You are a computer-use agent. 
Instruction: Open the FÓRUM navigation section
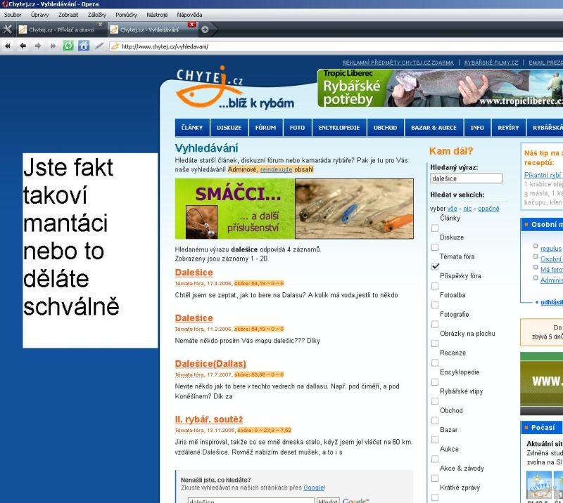pos(266,128)
